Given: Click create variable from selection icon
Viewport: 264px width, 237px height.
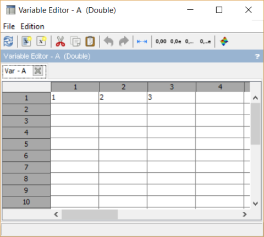Looking at the screenshot, I should [x=26, y=42].
